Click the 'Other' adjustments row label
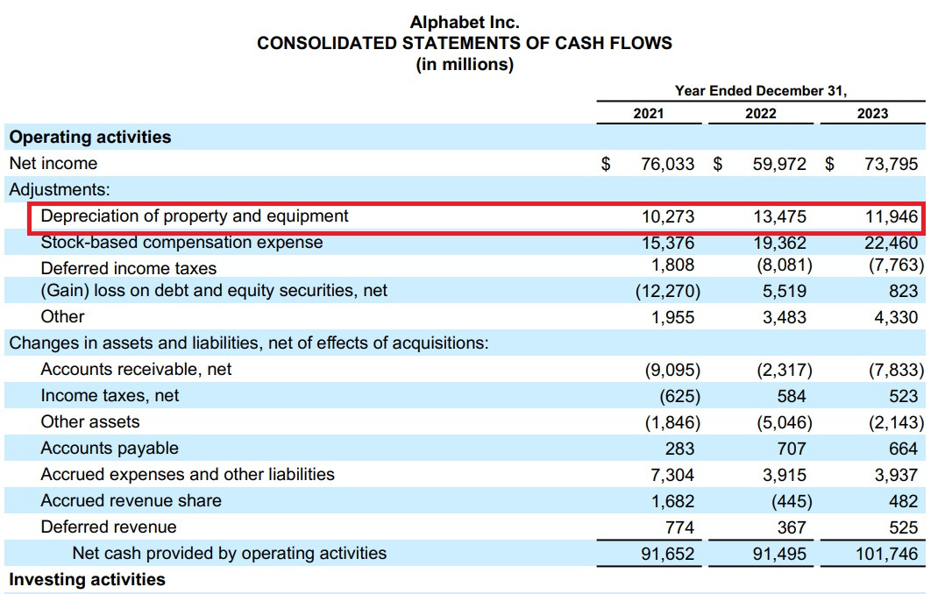 [62, 317]
